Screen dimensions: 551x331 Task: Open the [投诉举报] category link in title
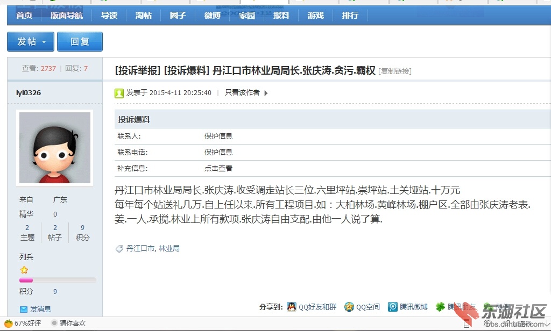(137, 70)
